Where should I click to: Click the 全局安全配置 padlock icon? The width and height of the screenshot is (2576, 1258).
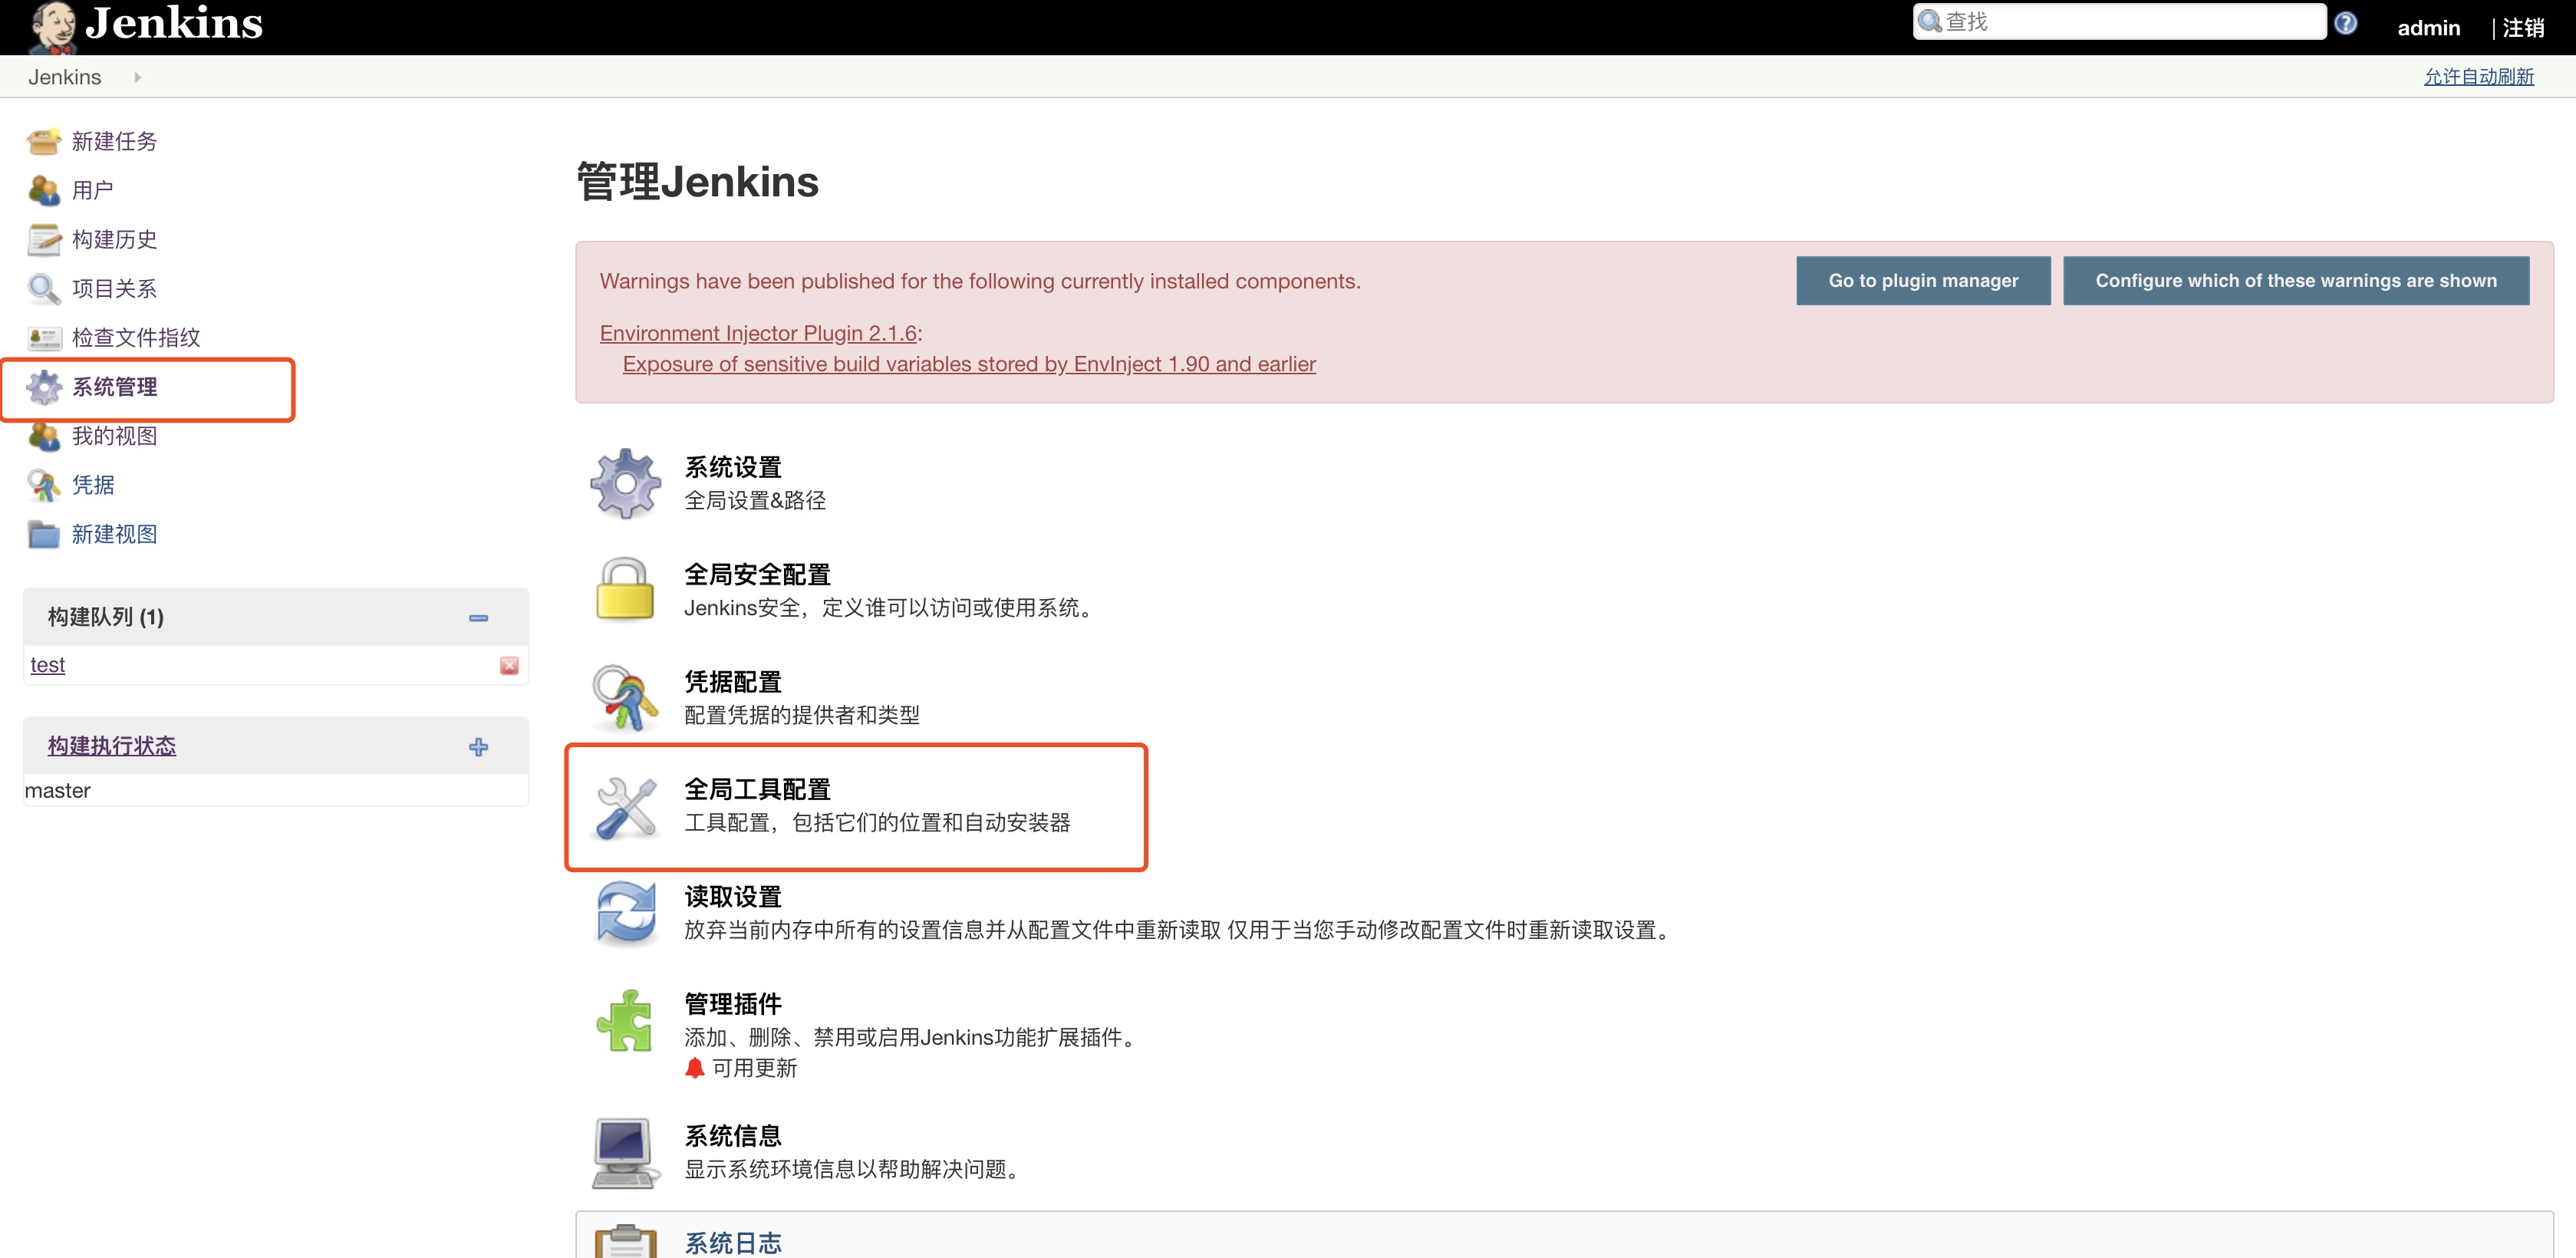(x=625, y=589)
